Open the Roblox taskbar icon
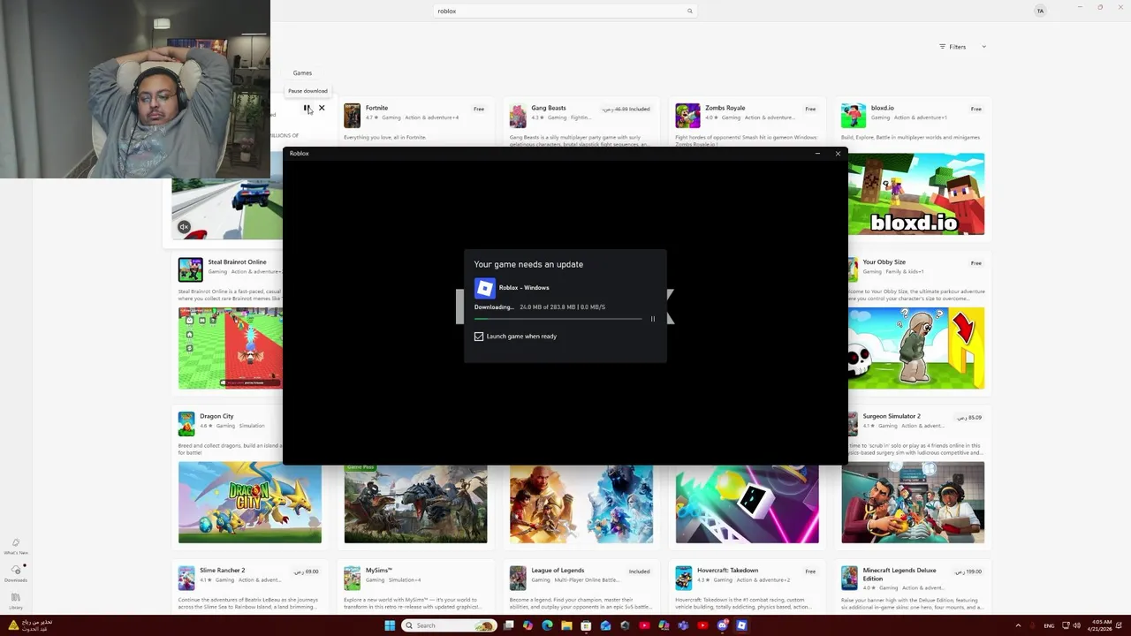Viewport: 1131px width, 636px height. [x=741, y=625]
